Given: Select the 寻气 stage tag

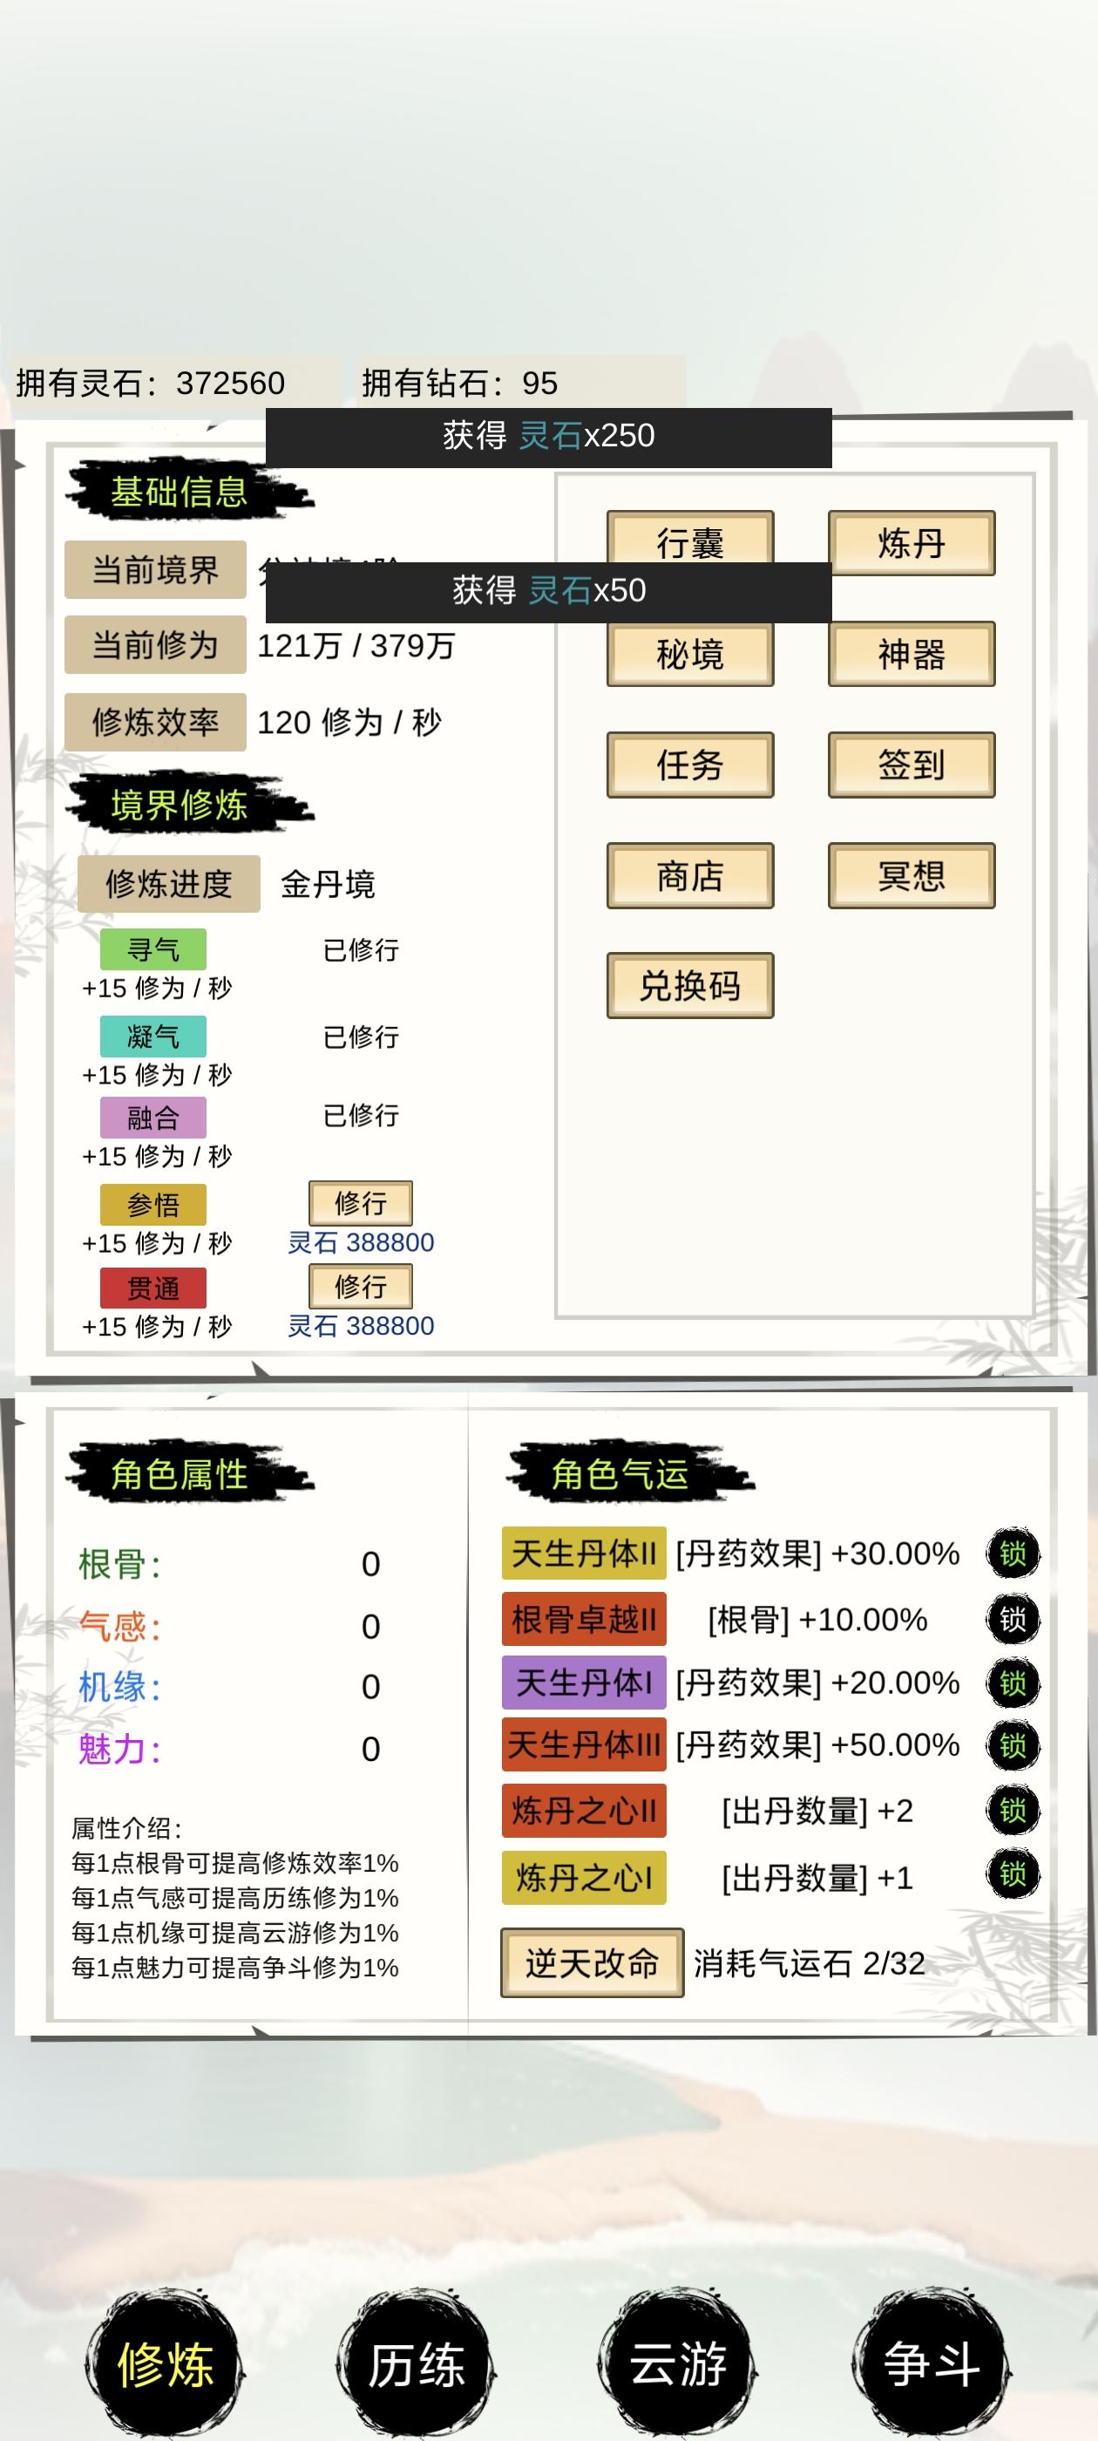Looking at the screenshot, I should [x=153, y=949].
